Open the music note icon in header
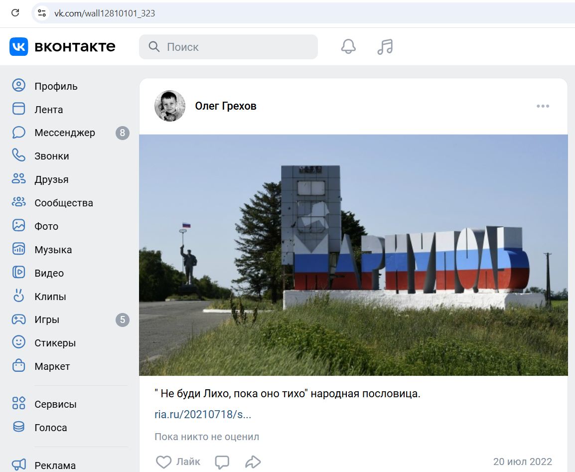 (385, 47)
